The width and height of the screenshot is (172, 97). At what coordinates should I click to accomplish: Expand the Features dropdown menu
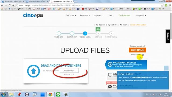(85, 16)
